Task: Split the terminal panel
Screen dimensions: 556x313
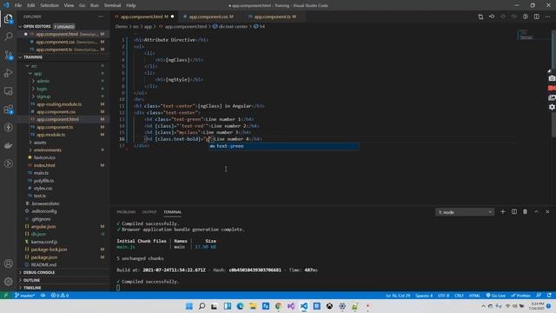Action: pos(513,212)
